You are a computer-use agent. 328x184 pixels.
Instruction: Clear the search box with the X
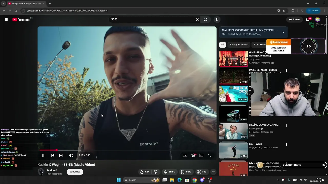(197, 20)
